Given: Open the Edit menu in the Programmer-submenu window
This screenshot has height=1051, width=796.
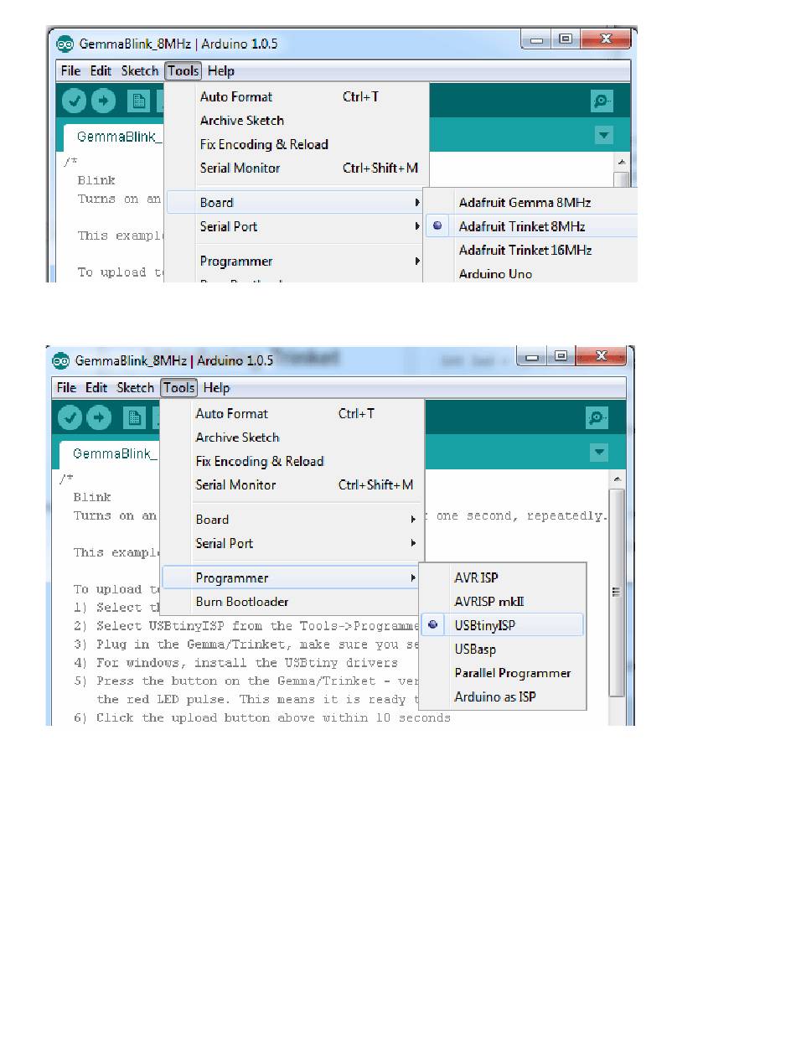Looking at the screenshot, I should point(96,388).
